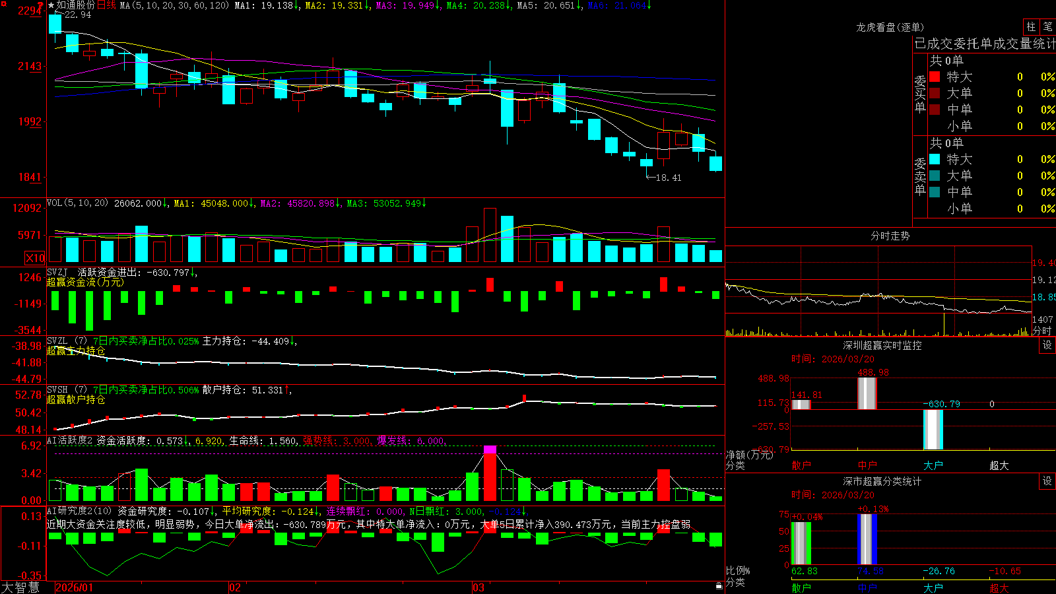Click the magenta-topped AI活跃度 peak bar
The height and width of the screenshot is (594, 1056).
(490, 473)
